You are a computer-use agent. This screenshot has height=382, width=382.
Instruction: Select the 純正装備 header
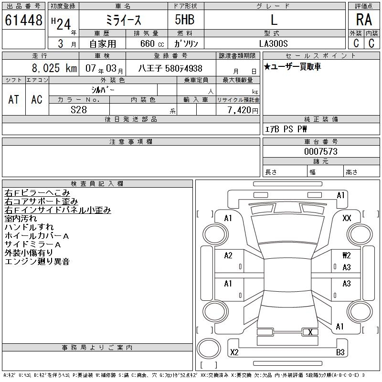click(321, 119)
